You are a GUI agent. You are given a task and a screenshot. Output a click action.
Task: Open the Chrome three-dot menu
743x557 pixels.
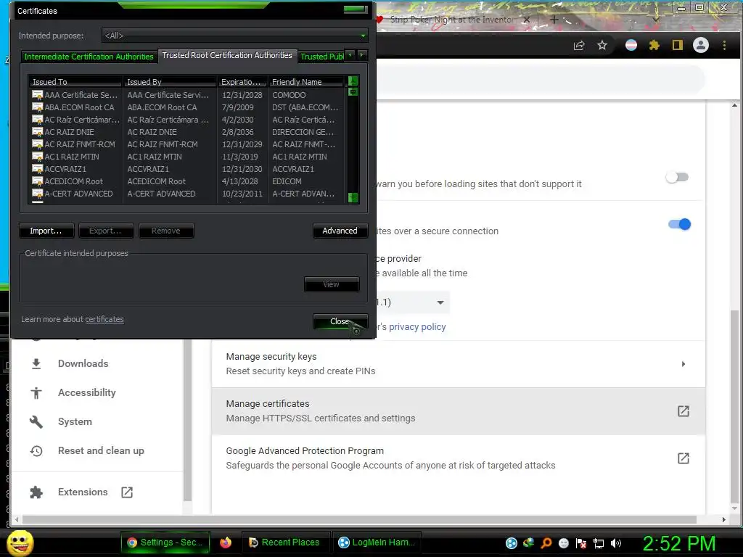click(x=724, y=46)
